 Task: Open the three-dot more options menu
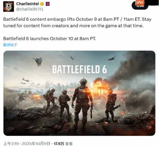tap(153, 6)
